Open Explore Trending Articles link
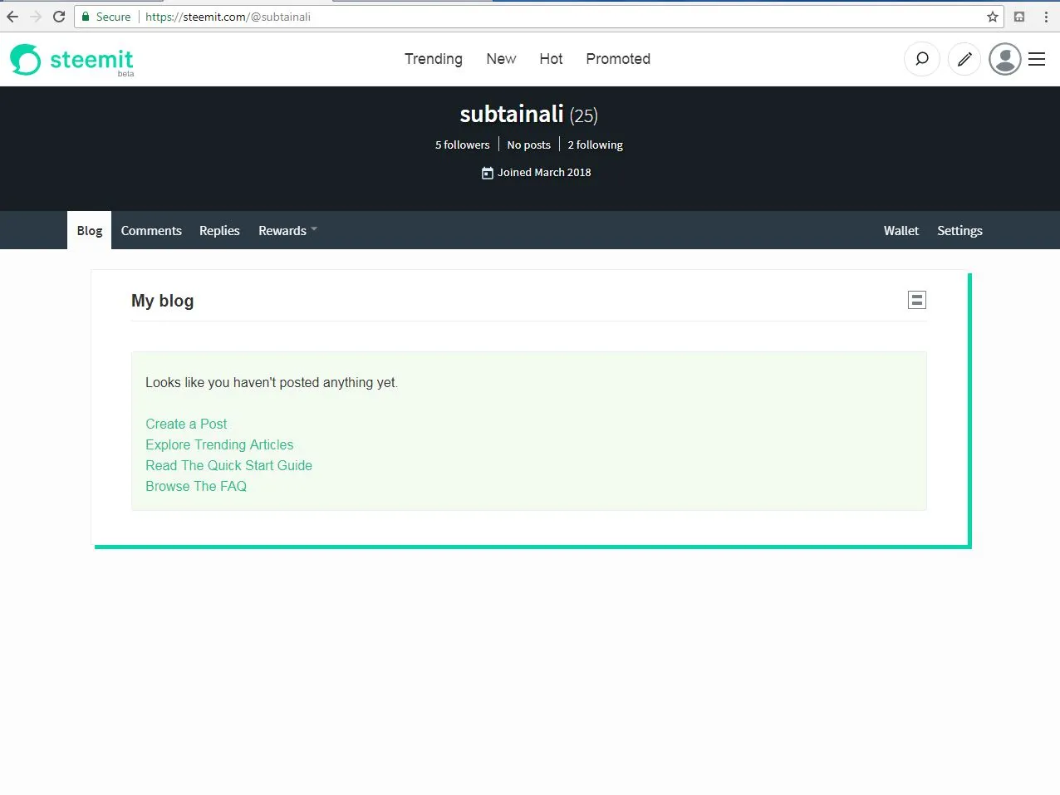This screenshot has width=1060, height=795. (219, 444)
